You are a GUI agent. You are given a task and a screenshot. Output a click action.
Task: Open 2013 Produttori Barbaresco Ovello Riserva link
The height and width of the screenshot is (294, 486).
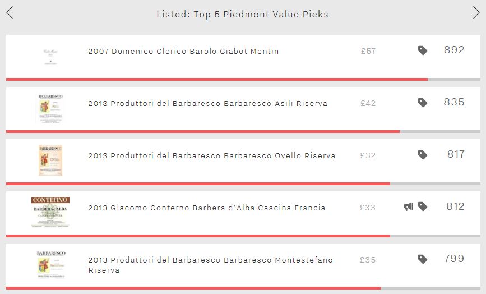pos(212,155)
